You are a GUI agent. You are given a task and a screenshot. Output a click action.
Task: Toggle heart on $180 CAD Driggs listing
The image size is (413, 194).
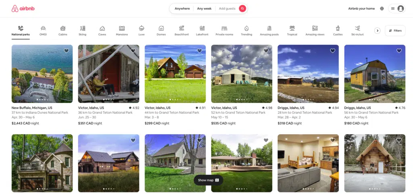click(399, 51)
